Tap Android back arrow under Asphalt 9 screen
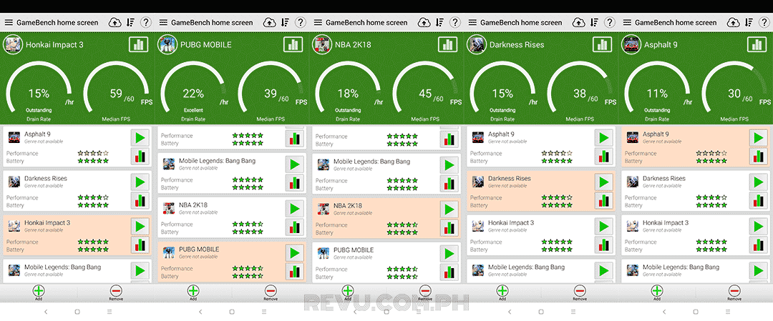Screen dimensions: 773x321 point(664,312)
